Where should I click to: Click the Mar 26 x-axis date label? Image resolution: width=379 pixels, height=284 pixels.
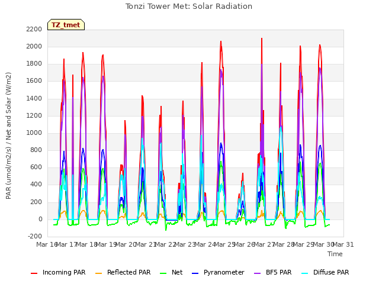click(x=244, y=244)
